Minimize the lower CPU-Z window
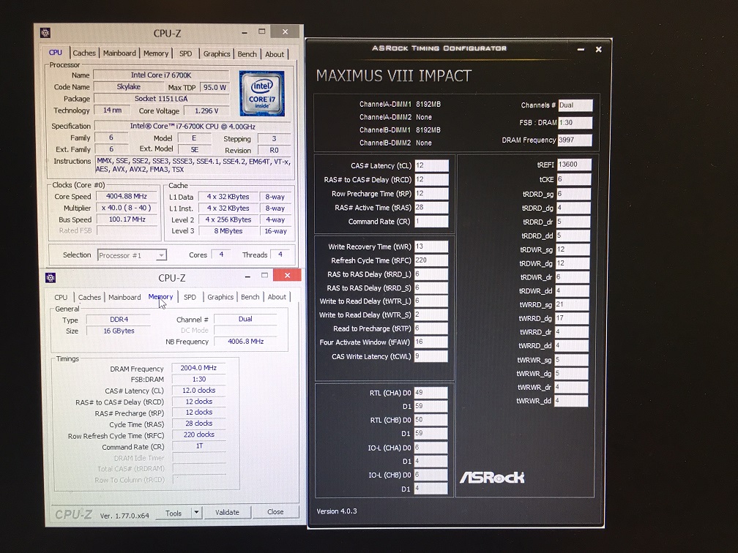 [247, 276]
